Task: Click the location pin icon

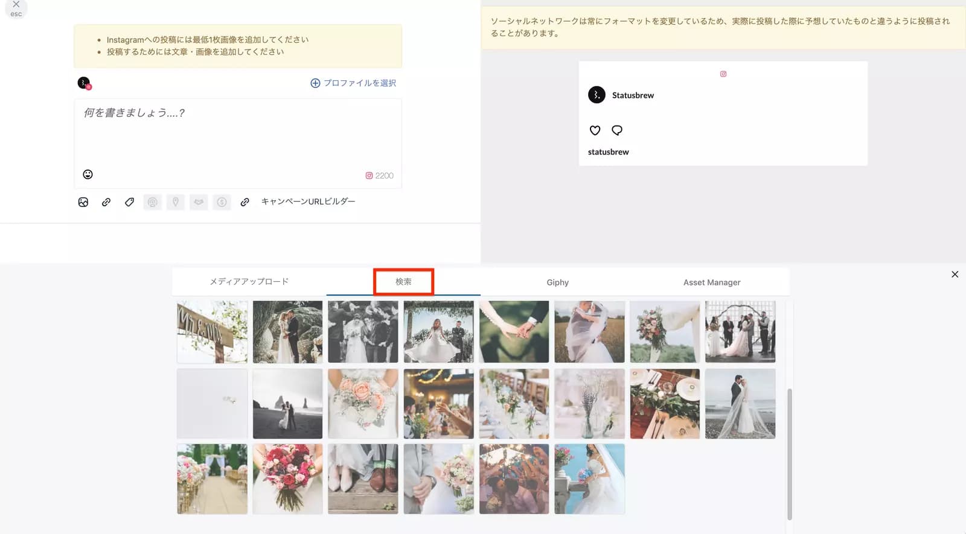Action: click(176, 202)
